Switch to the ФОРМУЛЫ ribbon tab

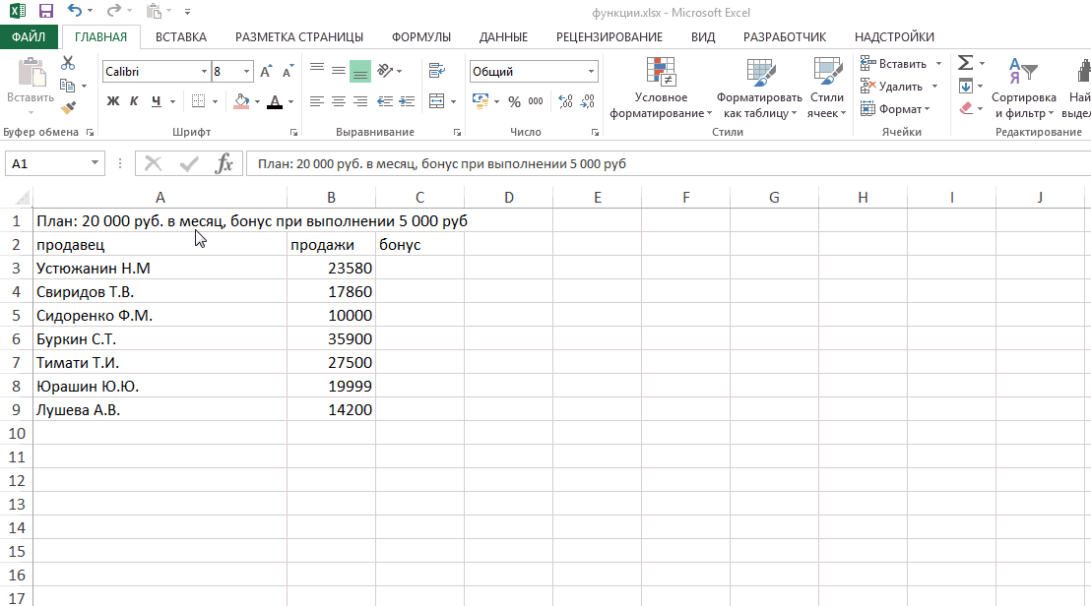[420, 37]
